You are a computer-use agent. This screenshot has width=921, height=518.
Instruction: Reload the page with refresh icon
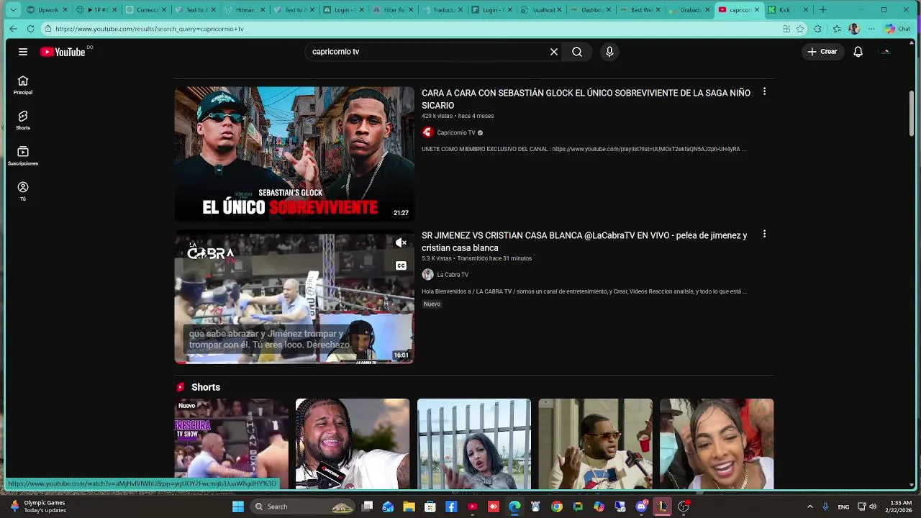coord(30,29)
